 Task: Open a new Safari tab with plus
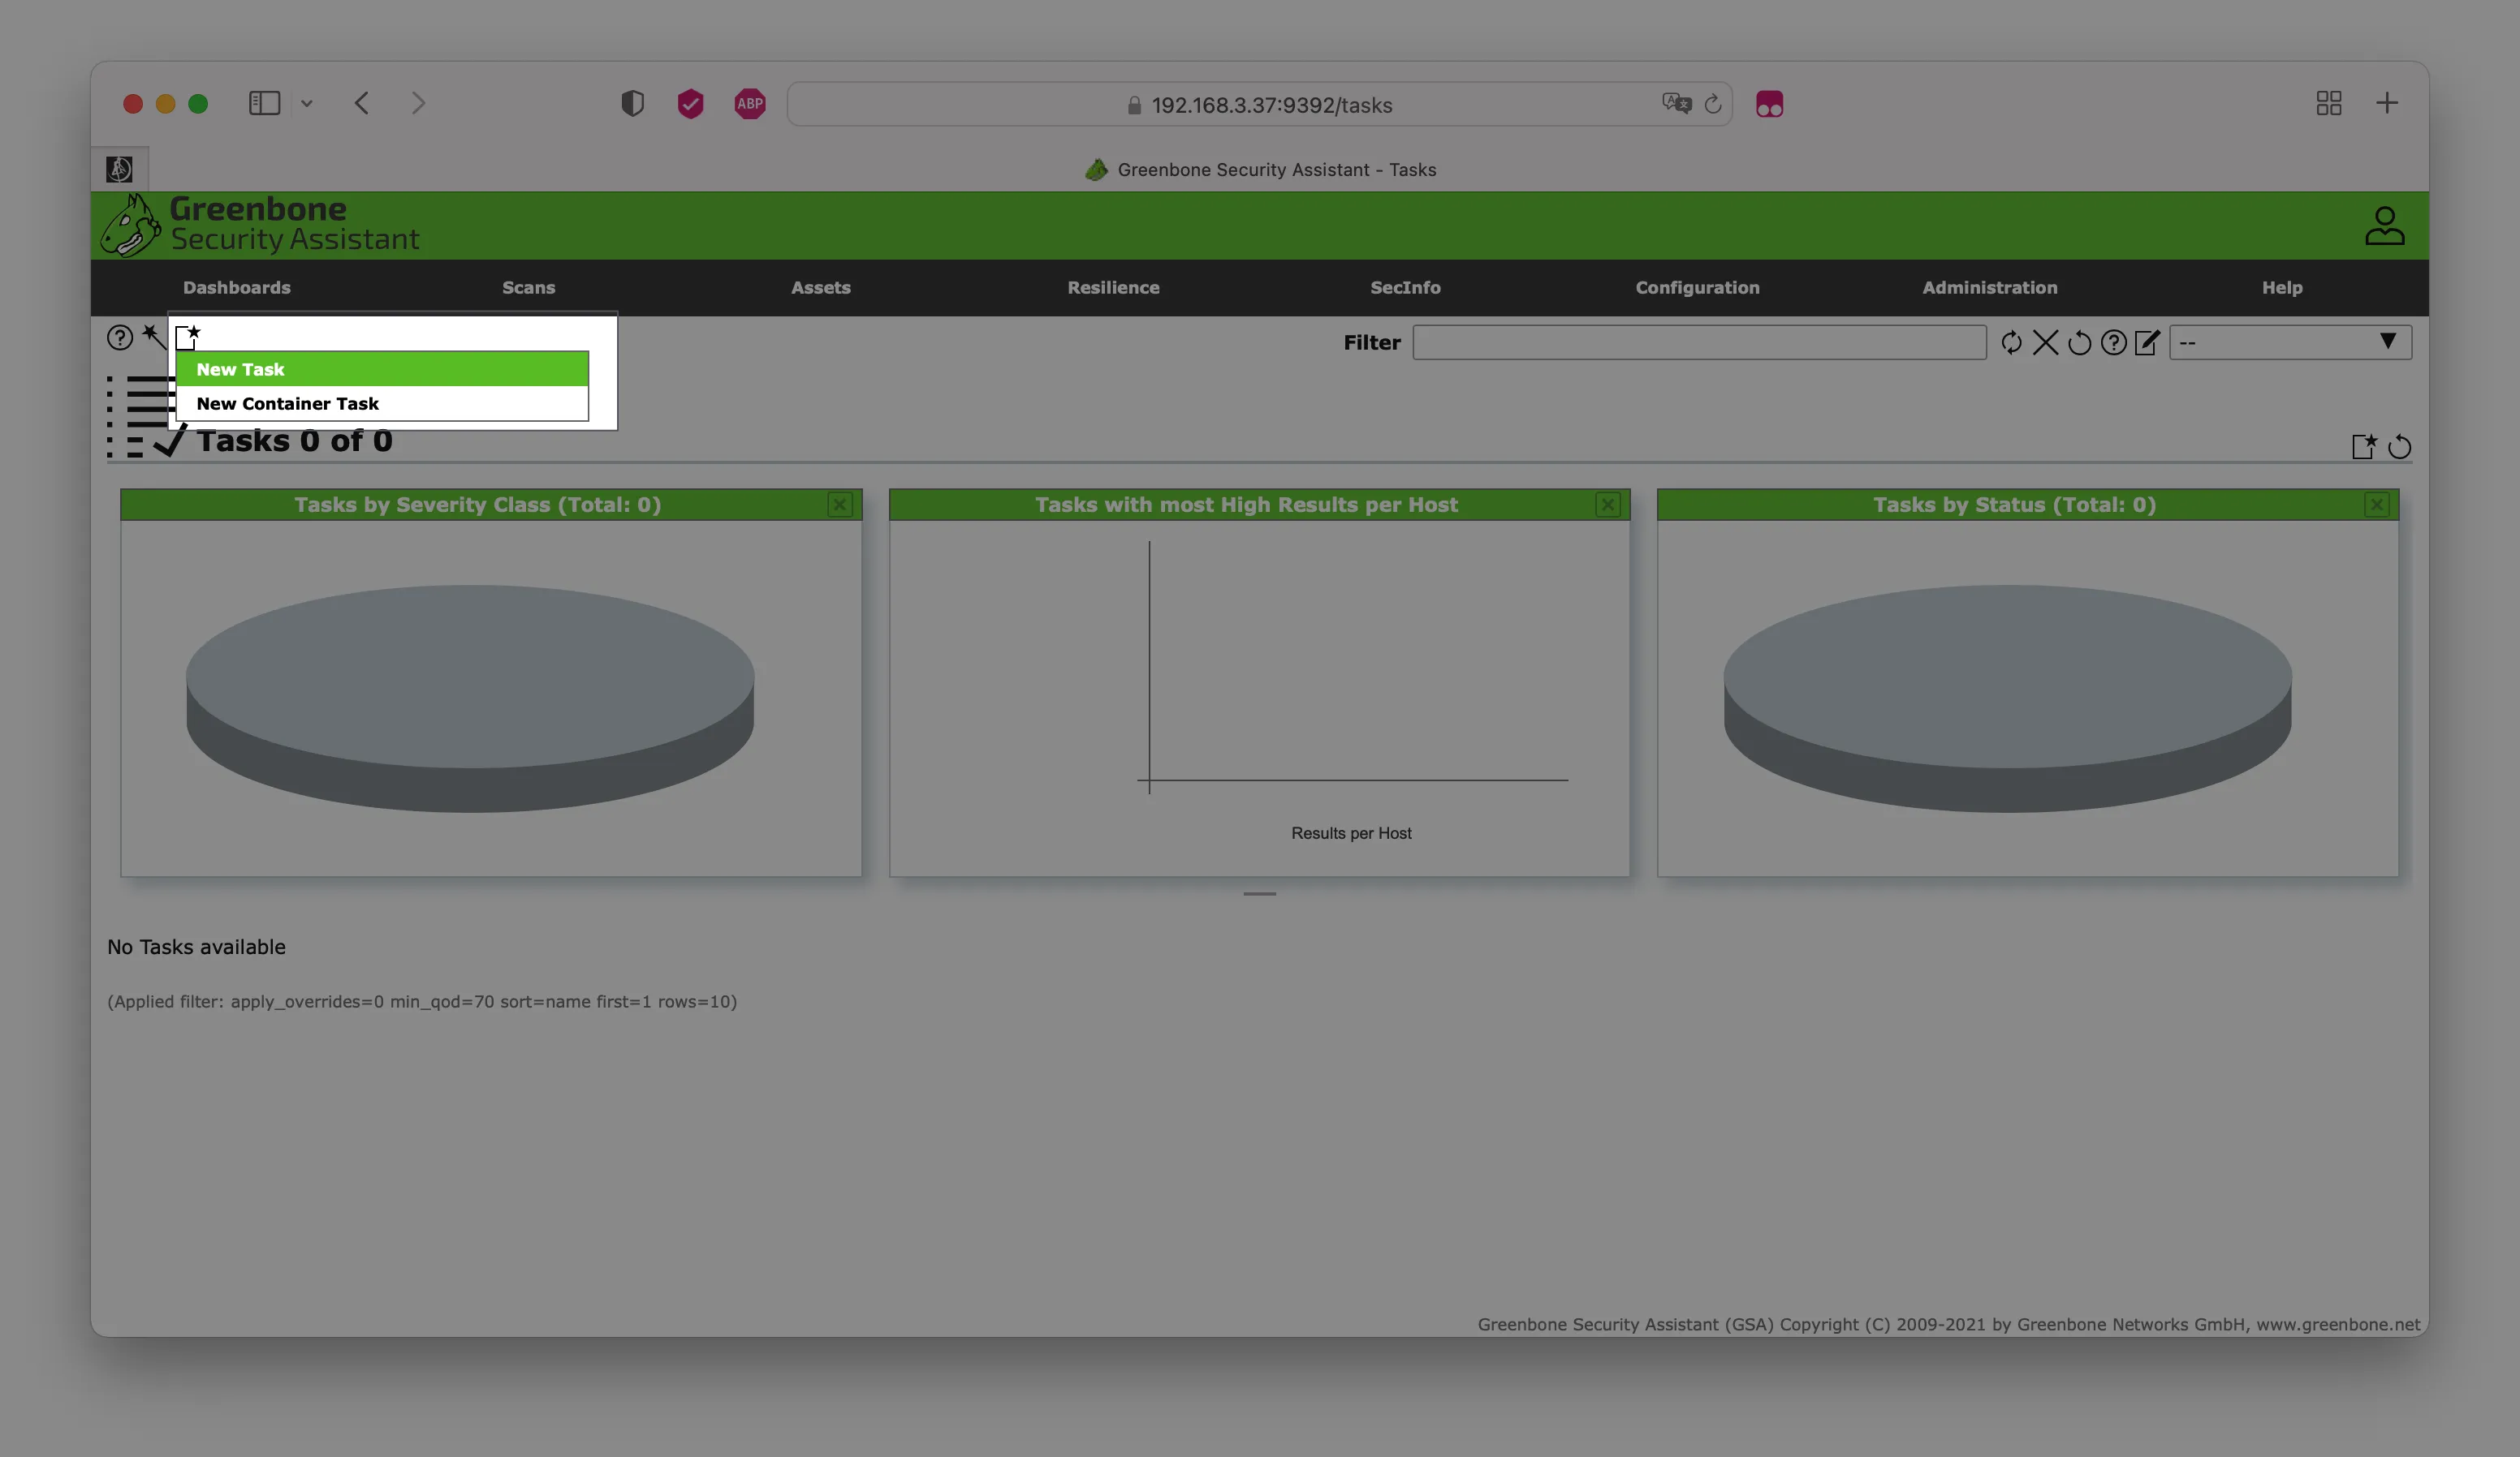pos(2387,103)
